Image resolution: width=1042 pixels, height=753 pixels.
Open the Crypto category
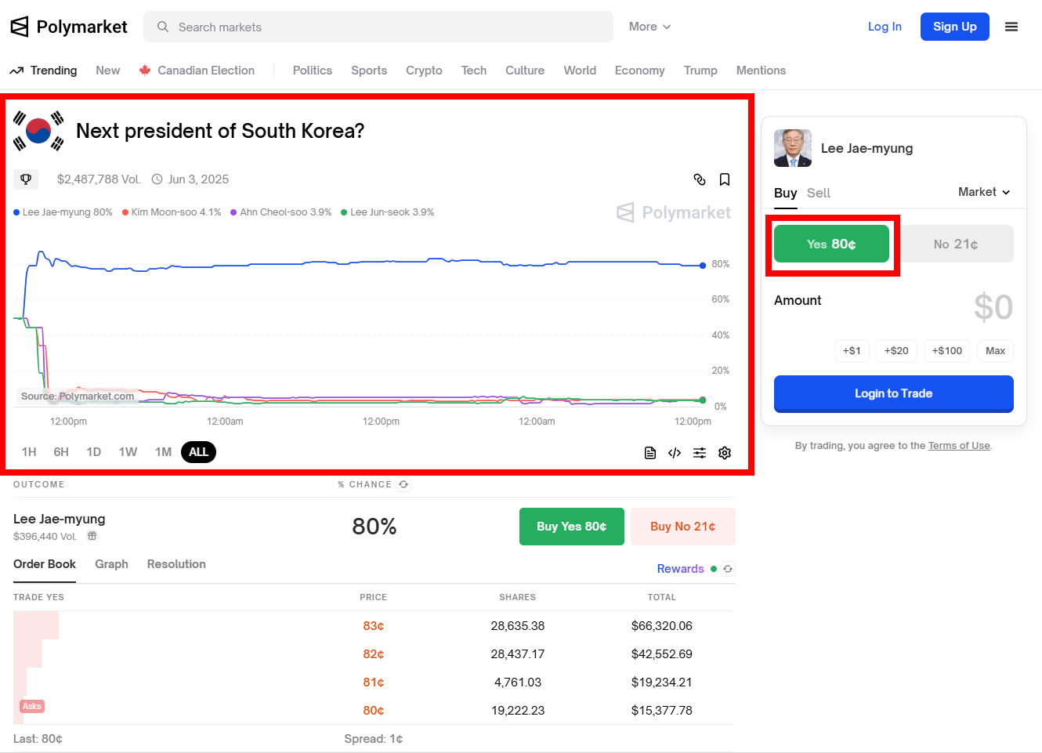(x=424, y=71)
